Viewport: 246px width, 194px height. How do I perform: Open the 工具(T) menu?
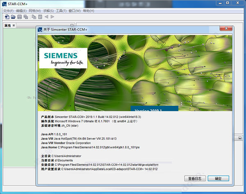[x=61, y=11]
